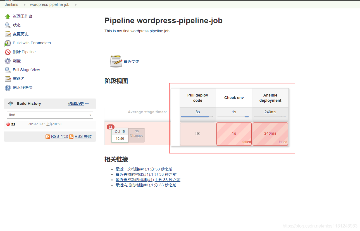Viewport: 360px width, 231px height.
Task: Click the change history notepad icon
Action: (8, 34)
